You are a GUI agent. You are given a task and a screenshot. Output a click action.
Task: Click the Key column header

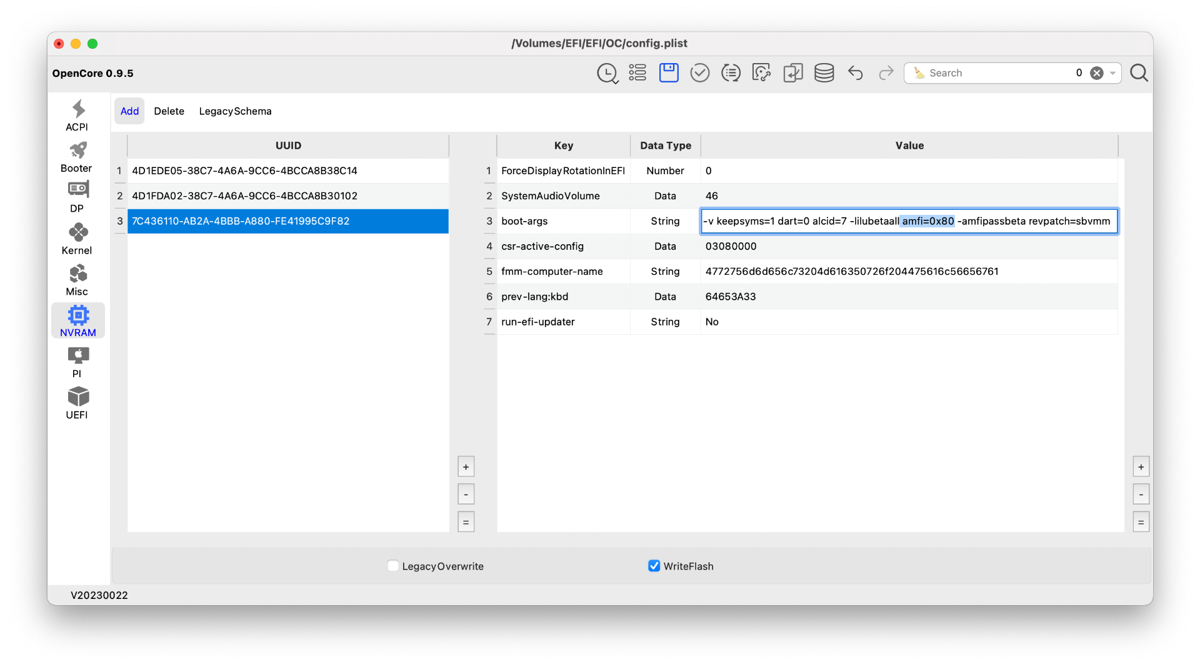[x=563, y=146]
